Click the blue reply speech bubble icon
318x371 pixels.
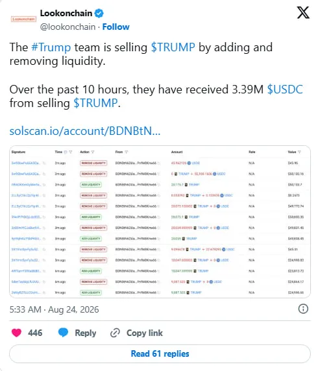point(63,333)
